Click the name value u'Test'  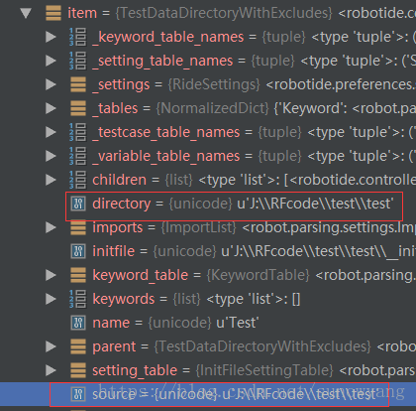coord(238,323)
